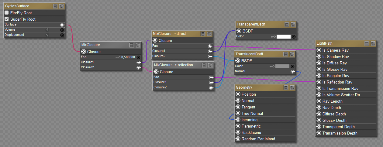Click the BSDF output socket on TranslucentBsdf
383x147 pixels.
(x=238, y=61)
